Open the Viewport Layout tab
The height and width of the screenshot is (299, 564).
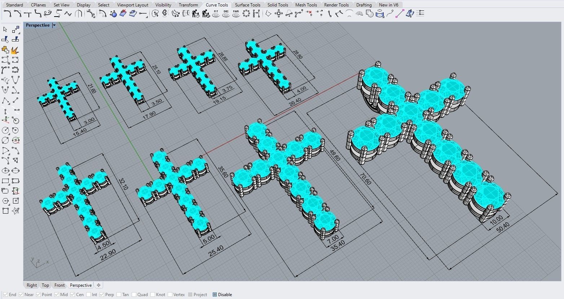[x=133, y=5]
